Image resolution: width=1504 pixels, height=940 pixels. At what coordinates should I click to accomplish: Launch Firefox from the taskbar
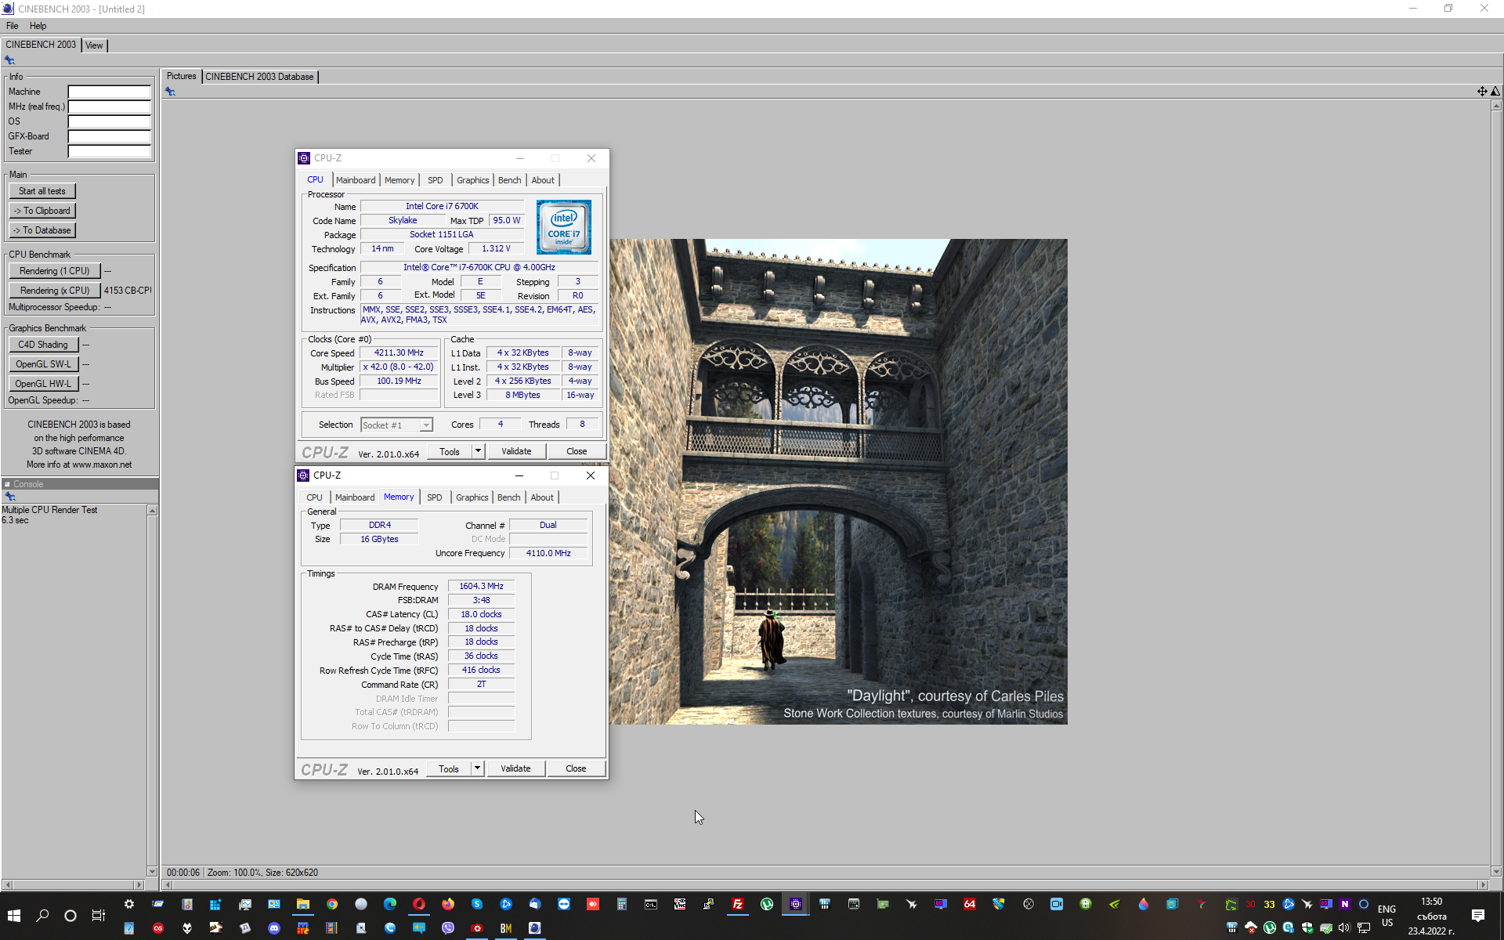click(448, 904)
